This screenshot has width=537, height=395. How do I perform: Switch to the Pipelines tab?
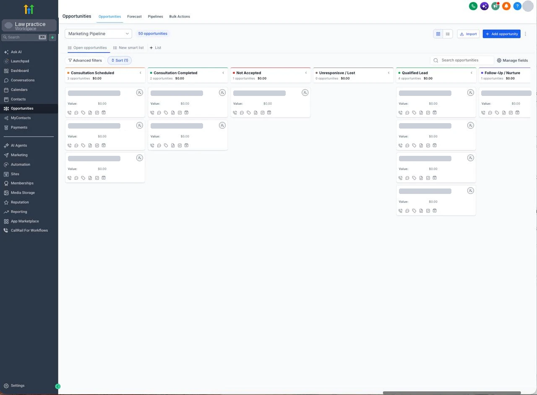point(155,16)
